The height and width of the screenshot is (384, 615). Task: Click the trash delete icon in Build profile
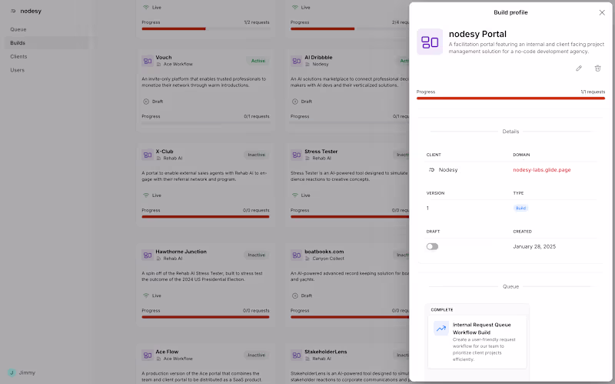click(597, 68)
